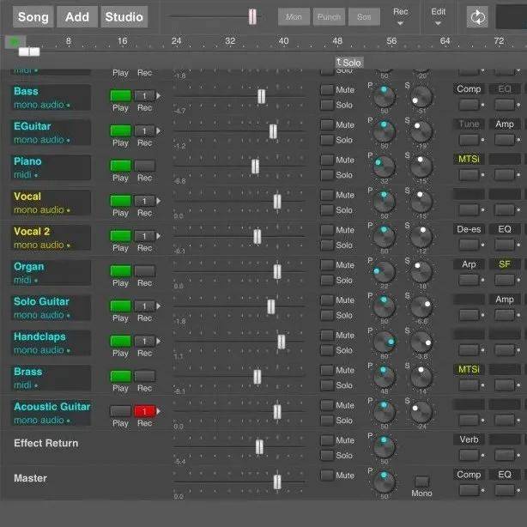Expand Vocal track input arrow
Viewport: 527px width, 527px height.
158,201
